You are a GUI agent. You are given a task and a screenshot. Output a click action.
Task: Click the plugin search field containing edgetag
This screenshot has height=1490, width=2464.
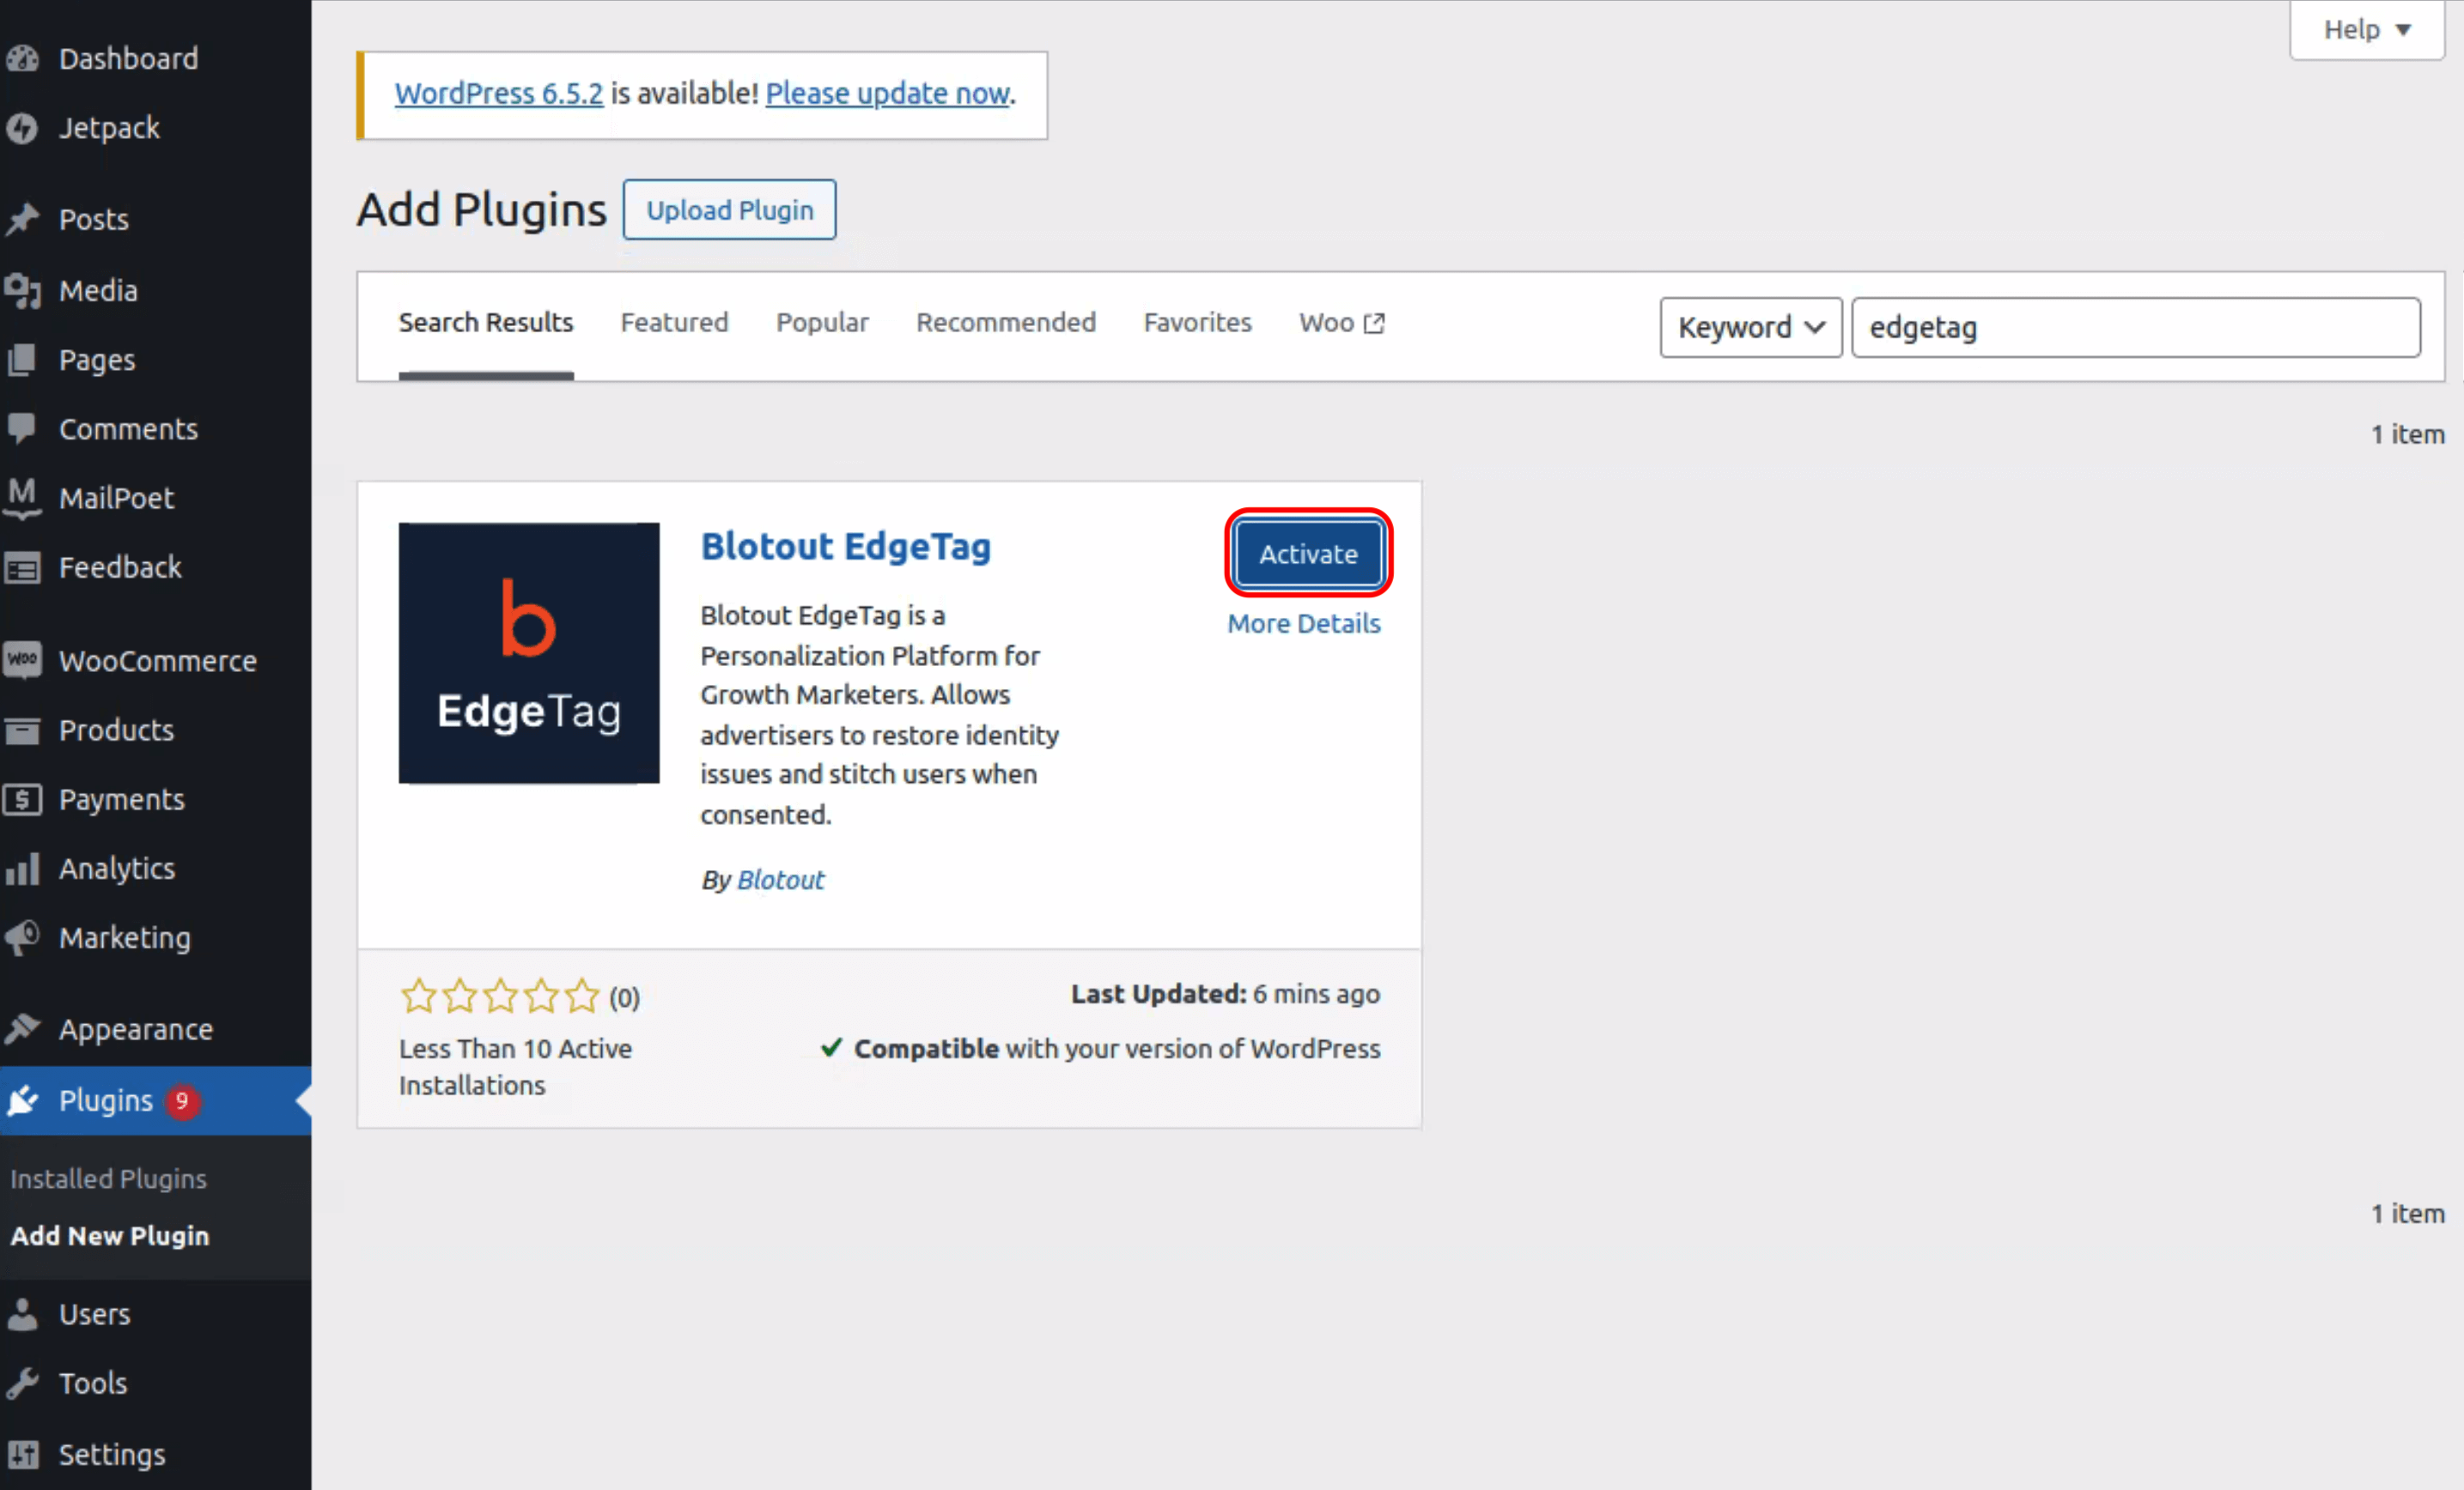coord(2135,328)
